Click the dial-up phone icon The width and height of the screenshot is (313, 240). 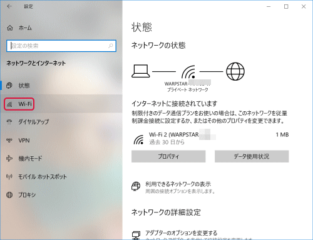(x=9, y=122)
